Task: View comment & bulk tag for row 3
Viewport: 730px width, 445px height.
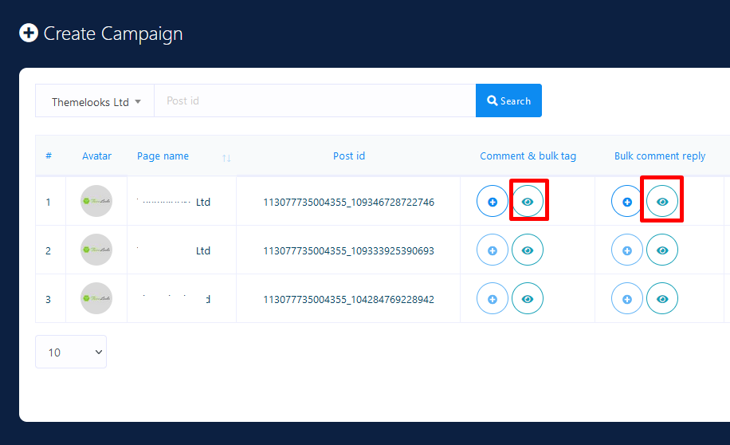Action: coord(528,299)
